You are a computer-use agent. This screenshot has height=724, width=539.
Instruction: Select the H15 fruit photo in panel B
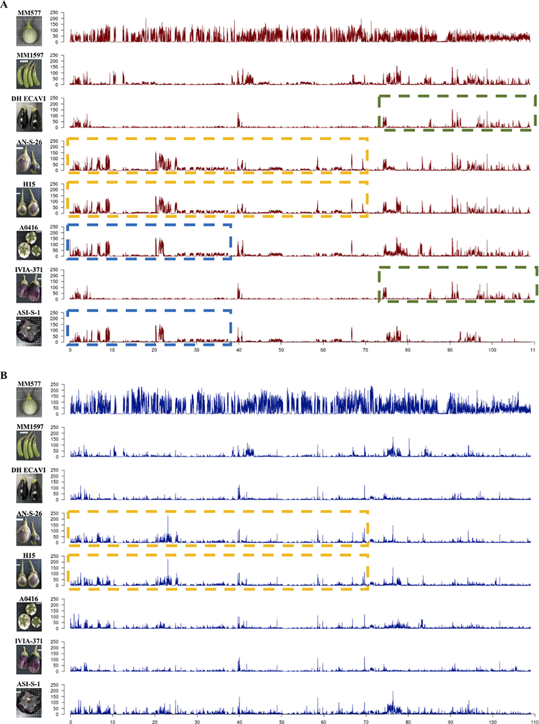[x=29, y=574]
